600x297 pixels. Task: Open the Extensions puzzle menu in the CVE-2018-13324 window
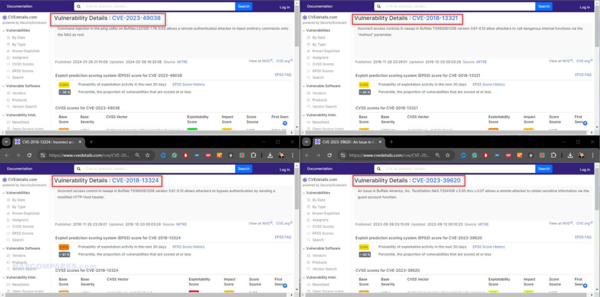(253, 155)
